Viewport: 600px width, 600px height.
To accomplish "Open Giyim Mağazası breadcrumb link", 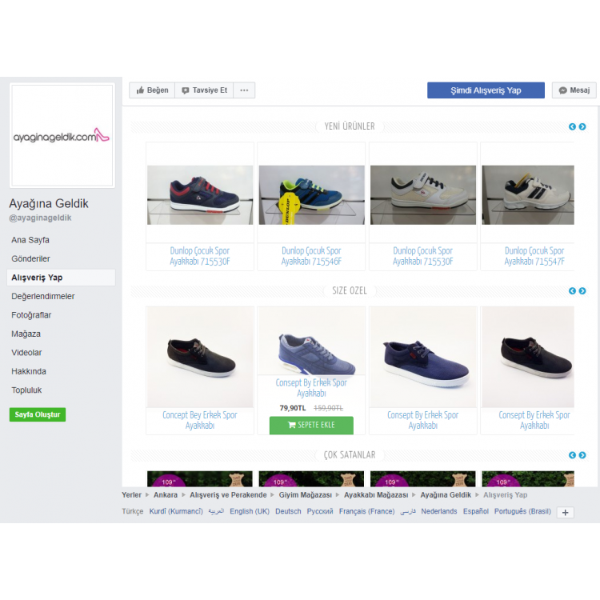I will pyautogui.click(x=306, y=494).
